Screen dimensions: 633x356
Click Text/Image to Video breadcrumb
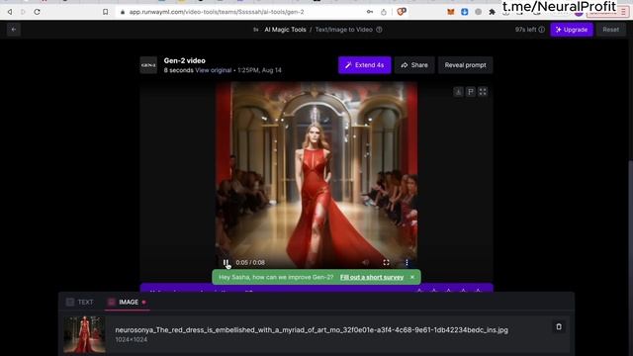(343, 30)
